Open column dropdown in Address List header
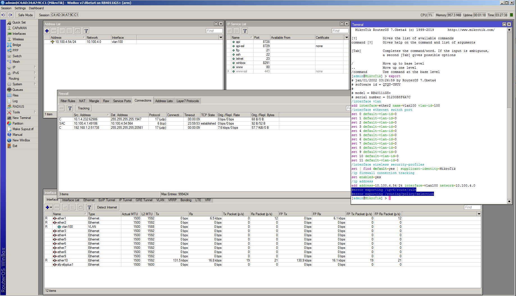Image resolution: width=516 pixels, height=296 pixels. pos(221,37)
